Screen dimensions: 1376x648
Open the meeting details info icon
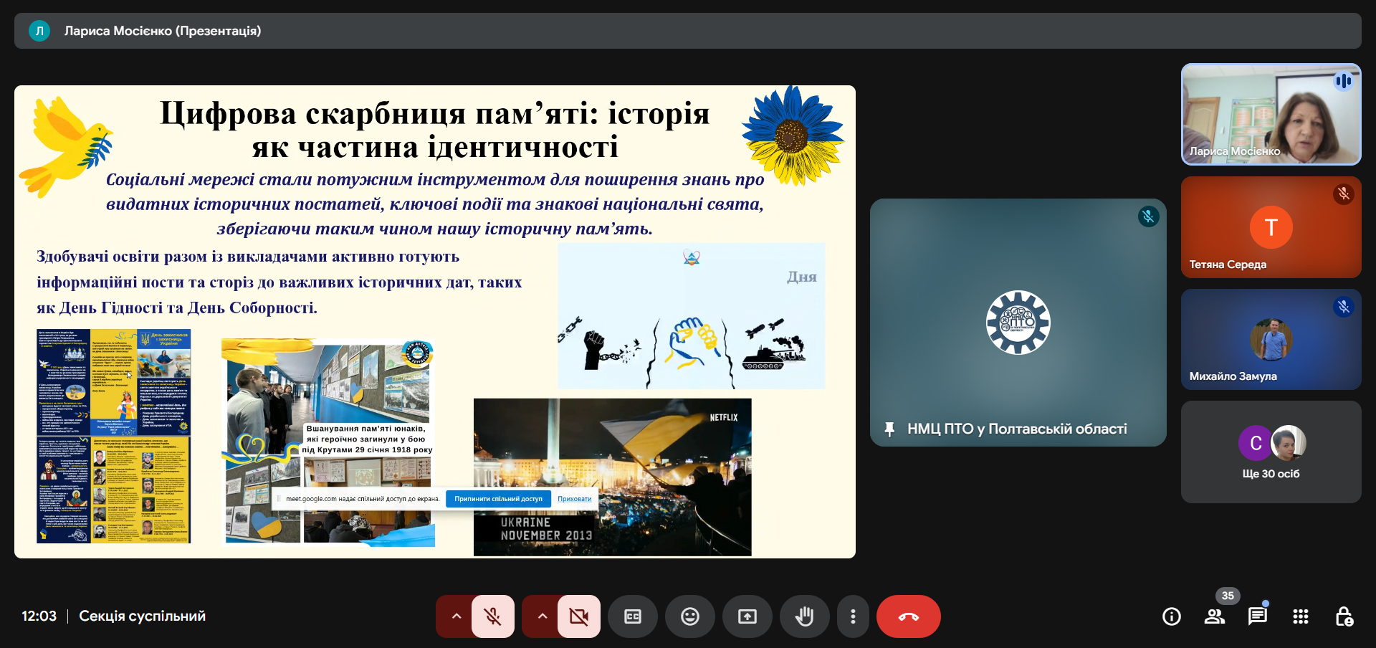coord(1172,616)
